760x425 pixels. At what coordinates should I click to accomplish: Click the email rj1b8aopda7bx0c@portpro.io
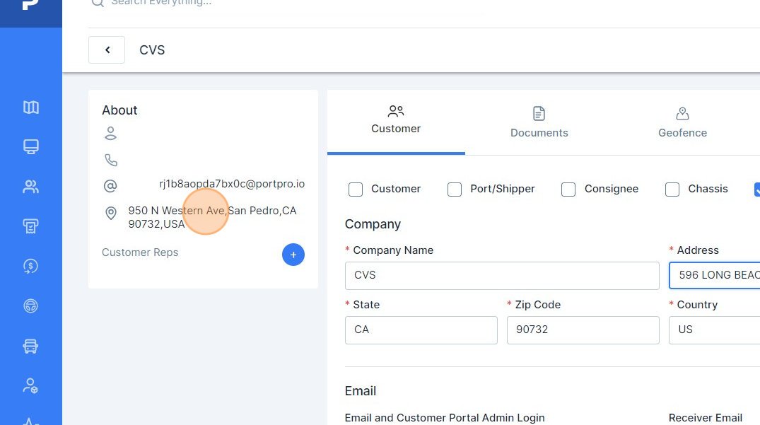(232, 184)
